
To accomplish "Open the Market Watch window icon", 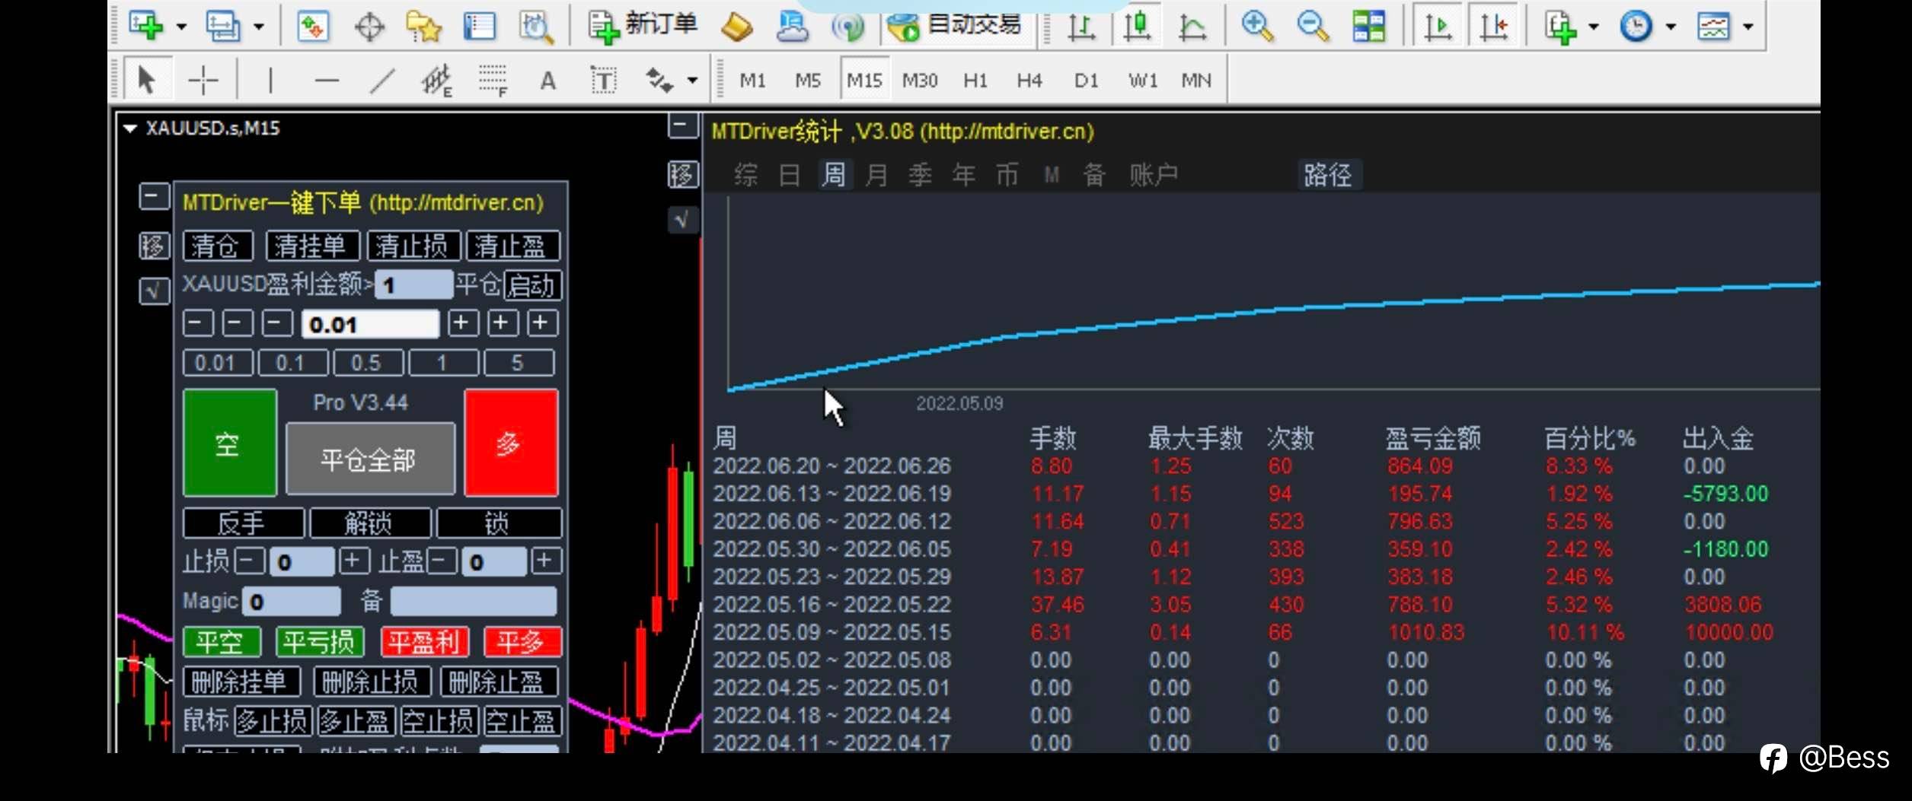I will coord(312,27).
